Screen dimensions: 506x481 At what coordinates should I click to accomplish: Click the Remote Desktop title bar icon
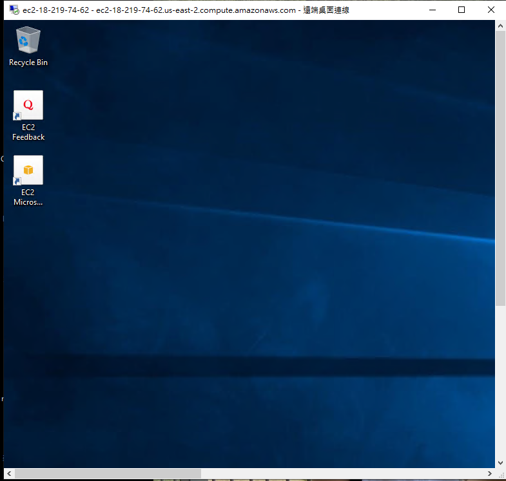coord(14,10)
